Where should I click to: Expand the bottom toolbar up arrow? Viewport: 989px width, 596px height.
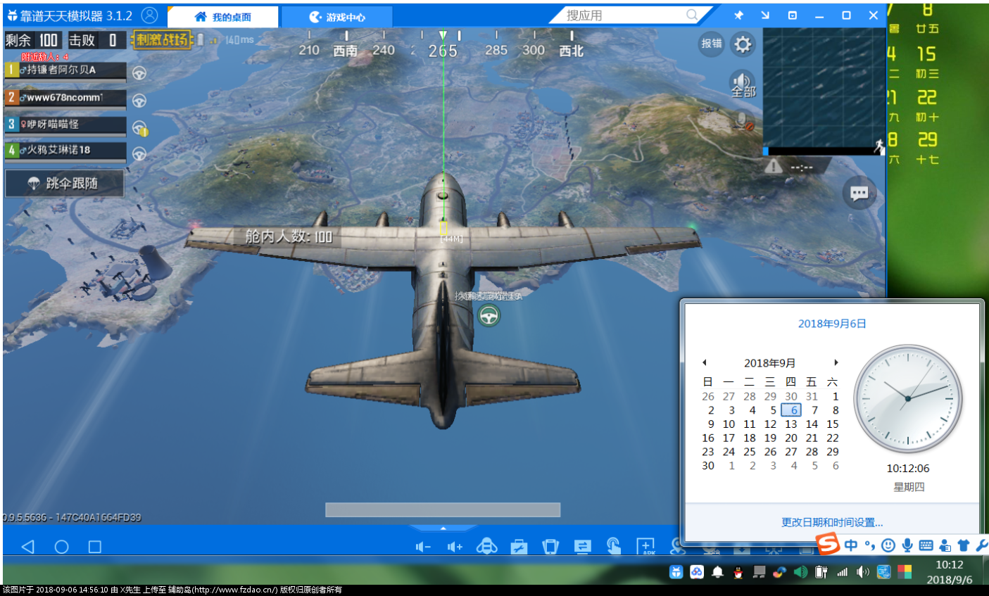[443, 528]
